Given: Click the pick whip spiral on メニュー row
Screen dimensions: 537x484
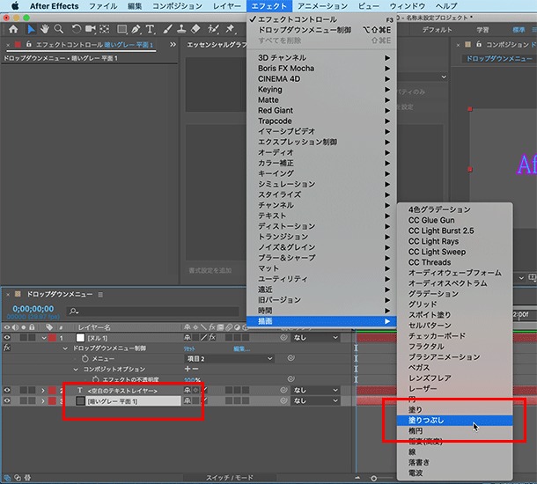Looking at the screenshot, I should (x=291, y=358).
